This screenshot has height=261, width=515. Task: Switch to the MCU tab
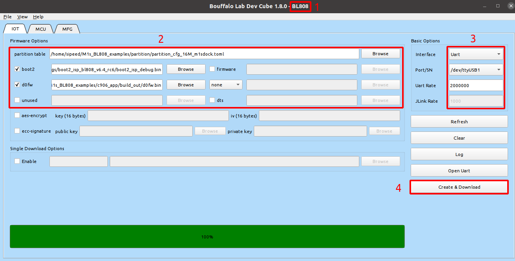click(x=40, y=29)
